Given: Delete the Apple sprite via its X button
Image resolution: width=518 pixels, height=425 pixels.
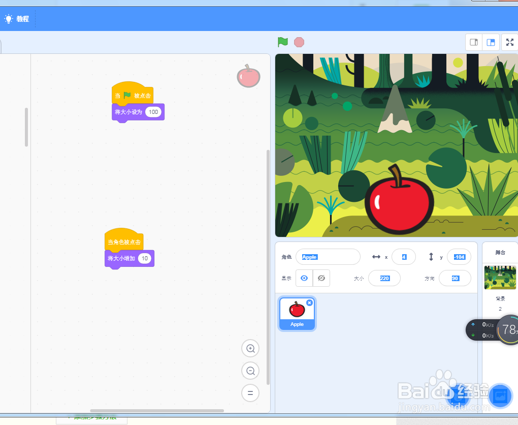Looking at the screenshot, I should tap(309, 302).
